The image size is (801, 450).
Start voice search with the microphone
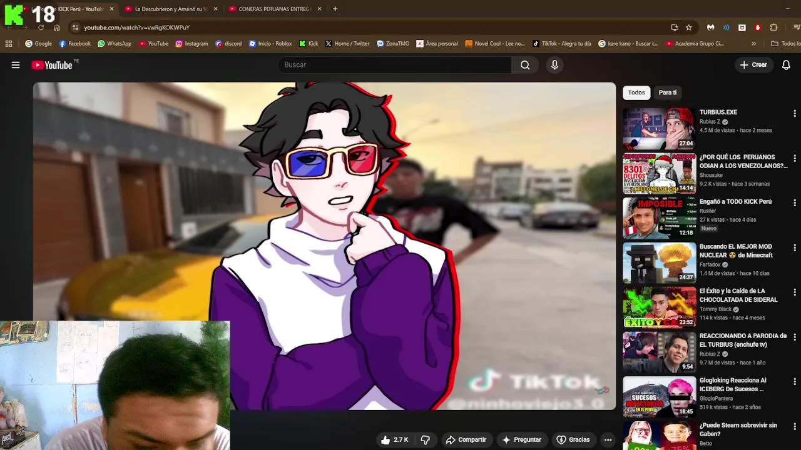tap(554, 65)
